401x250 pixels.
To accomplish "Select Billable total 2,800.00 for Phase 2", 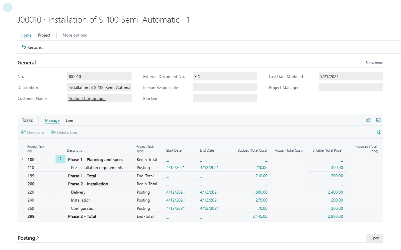I will pyautogui.click(x=335, y=216).
